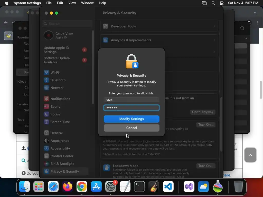Open macOS Sonoma installer in Dock
Viewport: 263px width, 197px height.
[x=218, y=186]
